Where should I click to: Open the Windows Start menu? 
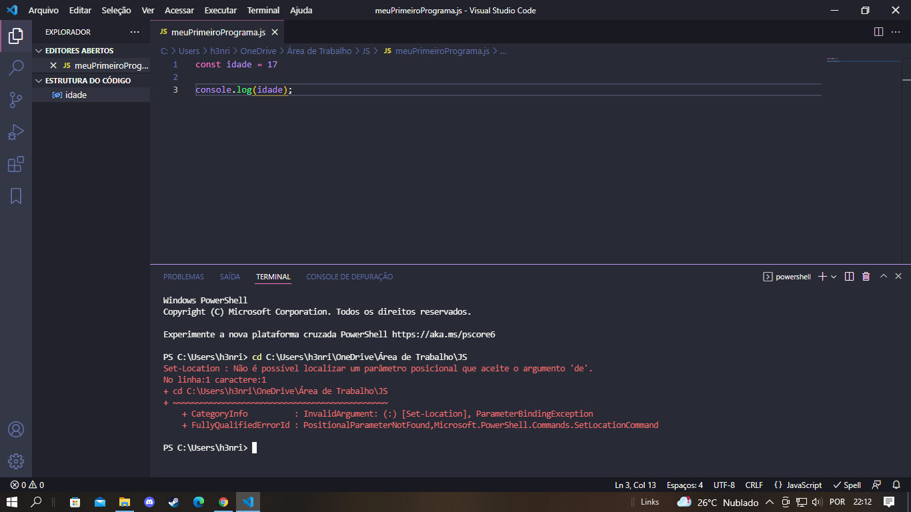pos(12,502)
